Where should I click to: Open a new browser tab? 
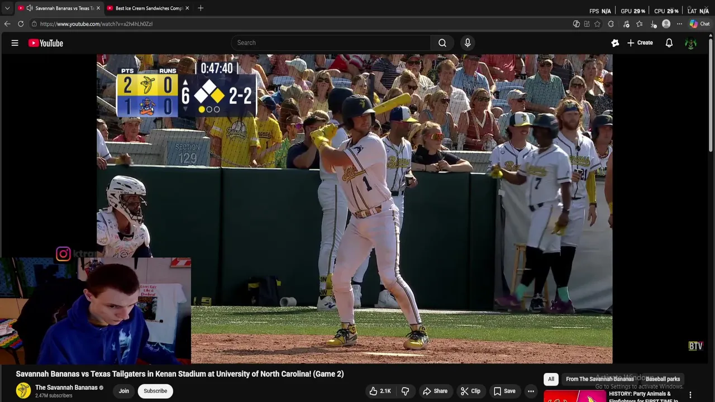(x=201, y=8)
